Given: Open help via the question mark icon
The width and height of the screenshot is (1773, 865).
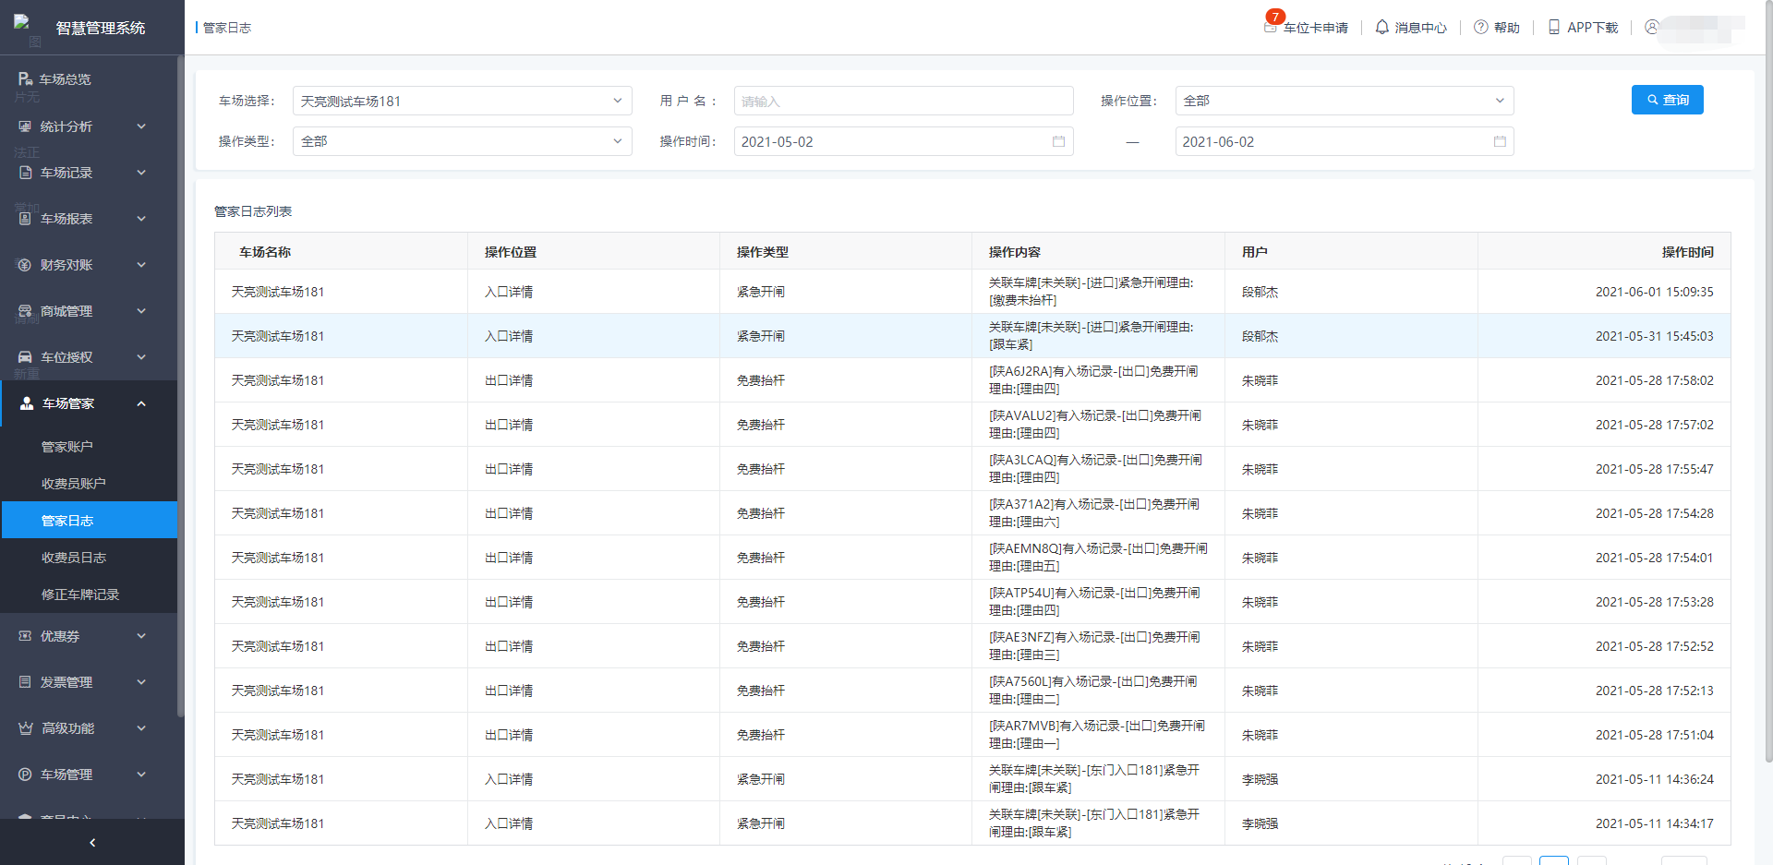Looking at the screenshot, I should coord(1480,28).
